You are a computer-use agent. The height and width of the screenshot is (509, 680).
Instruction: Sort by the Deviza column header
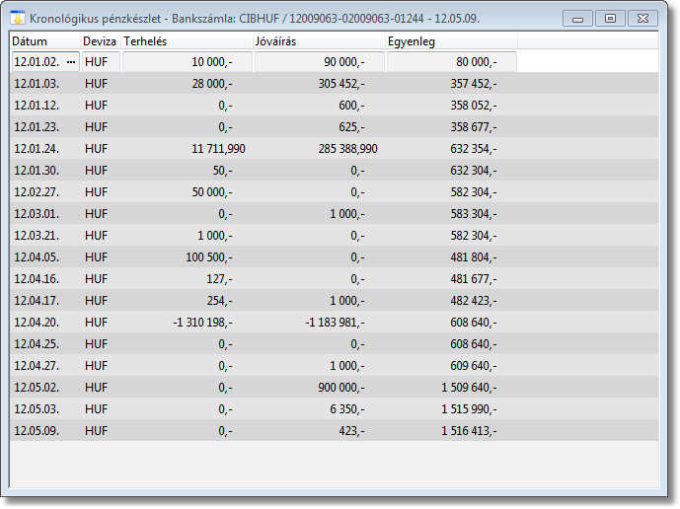coord(101,41)
